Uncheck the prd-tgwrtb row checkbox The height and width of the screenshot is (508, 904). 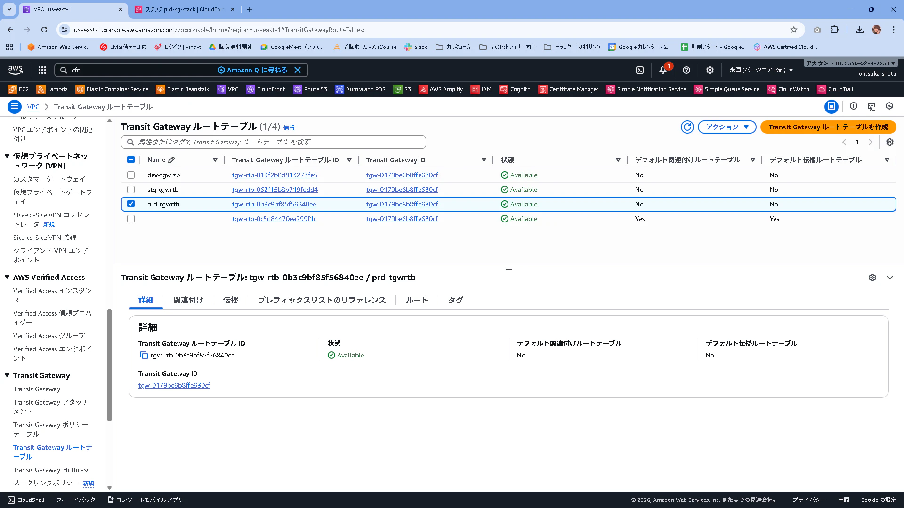pos(131,204)
